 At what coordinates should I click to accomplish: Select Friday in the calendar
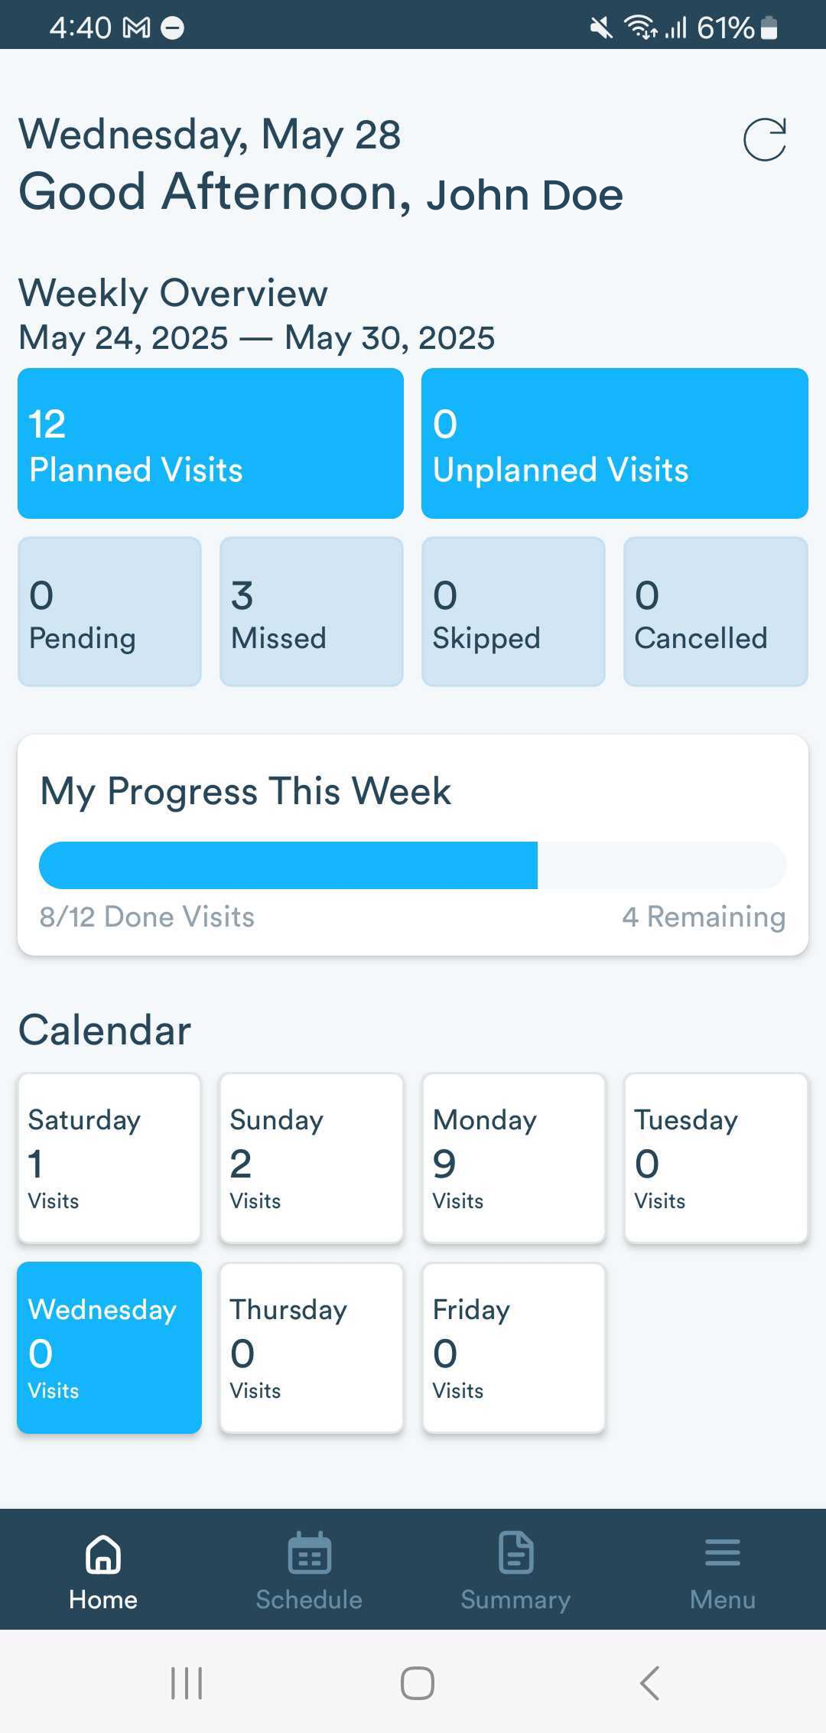[513, 1347]
